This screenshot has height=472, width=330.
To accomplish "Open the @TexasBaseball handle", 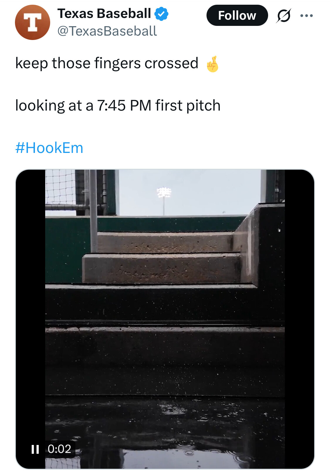I will (x=107, y=31).
